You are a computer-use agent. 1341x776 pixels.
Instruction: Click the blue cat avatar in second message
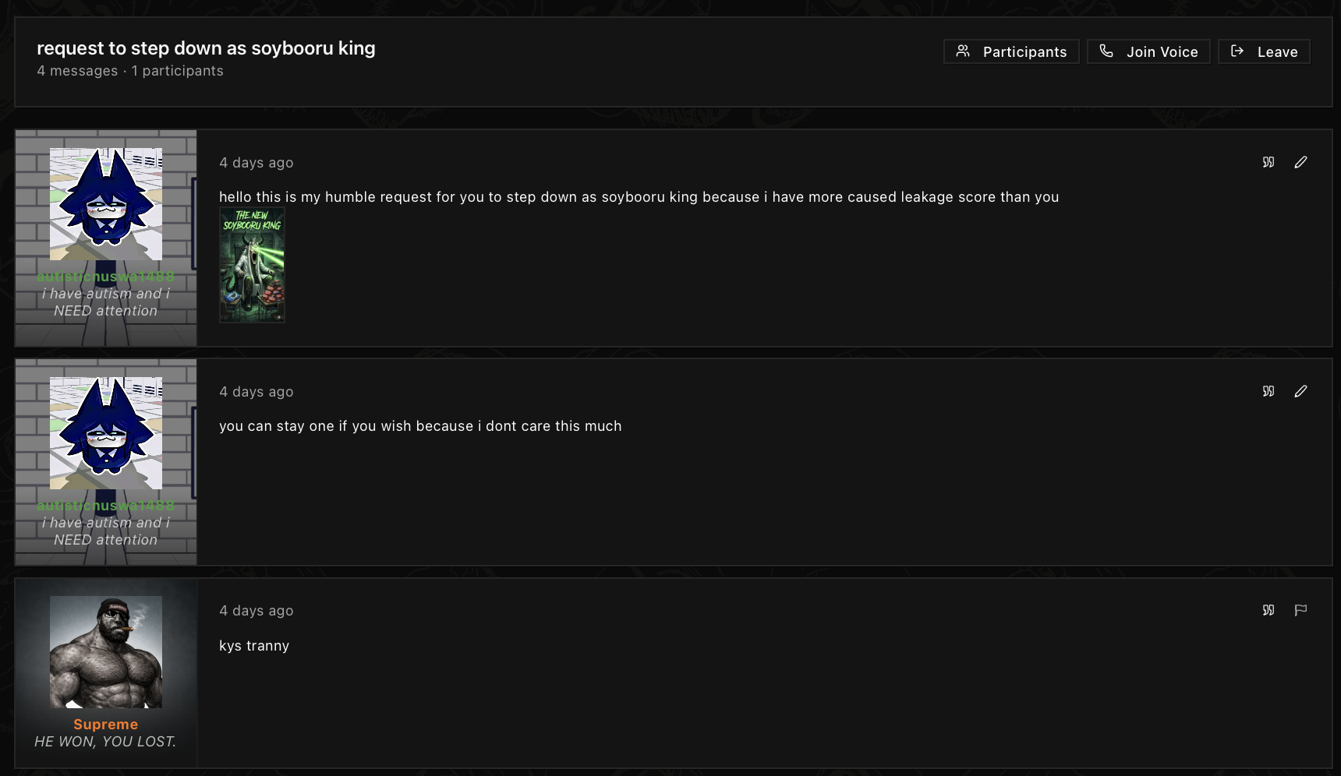pos(106,433)
